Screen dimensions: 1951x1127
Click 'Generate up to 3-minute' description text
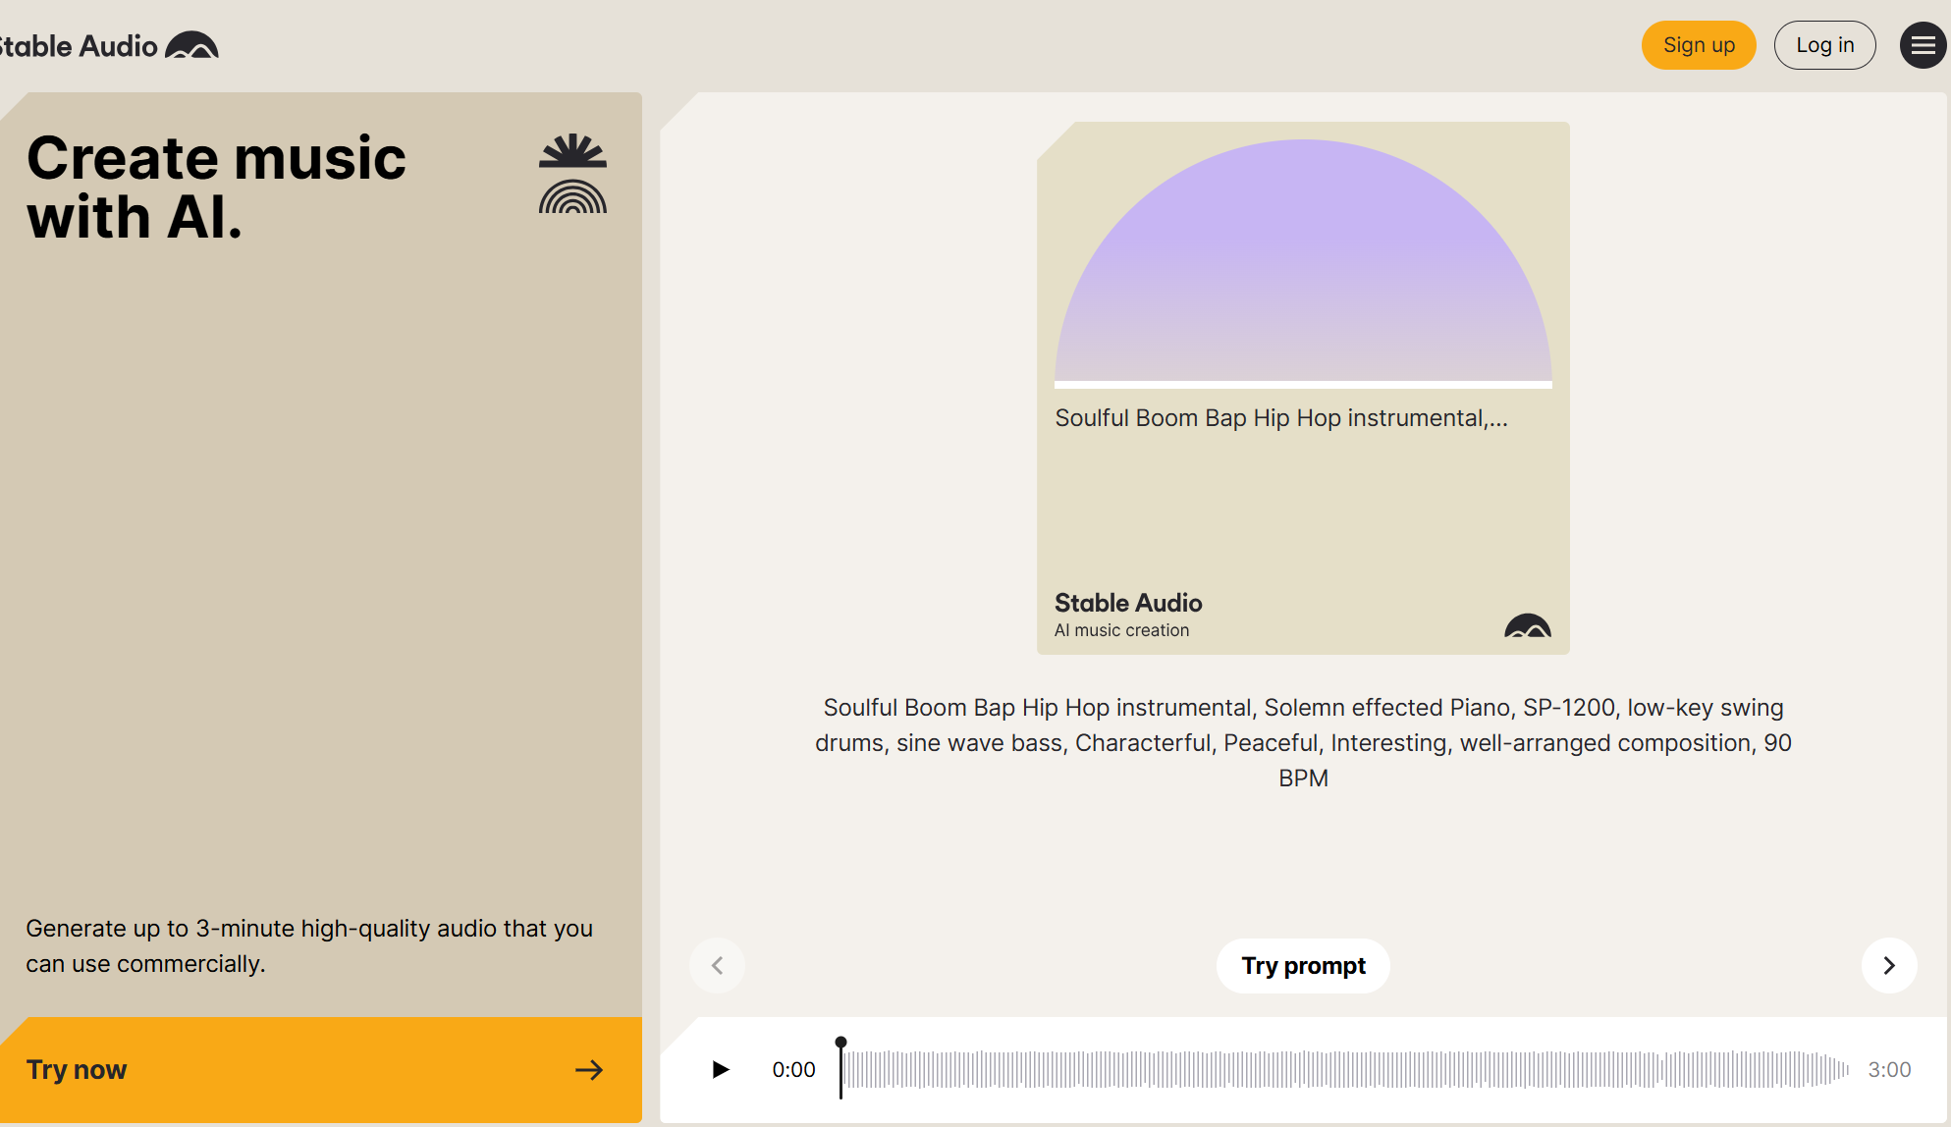pyautogui.click(x=309, y=946)
